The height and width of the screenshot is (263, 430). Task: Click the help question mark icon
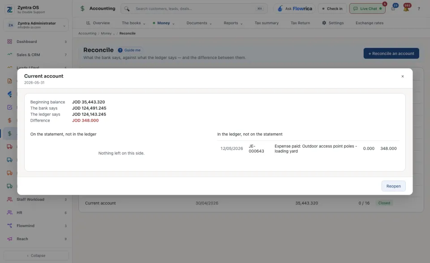coord(419,9)
